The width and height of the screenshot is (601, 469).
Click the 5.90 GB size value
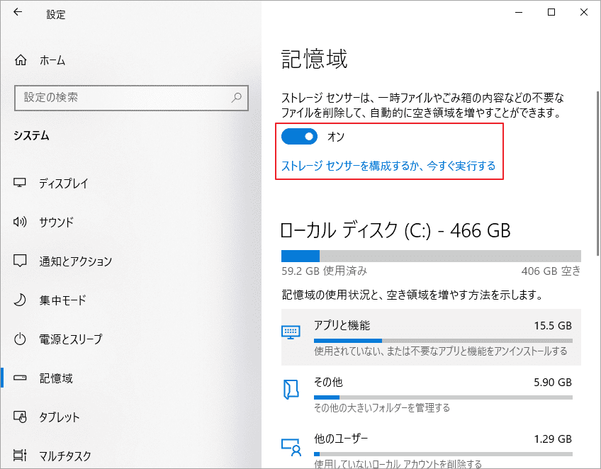tap(553, 383)
